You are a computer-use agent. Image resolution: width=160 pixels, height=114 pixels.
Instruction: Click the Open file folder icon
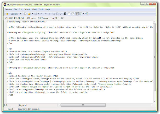point(30,14)
